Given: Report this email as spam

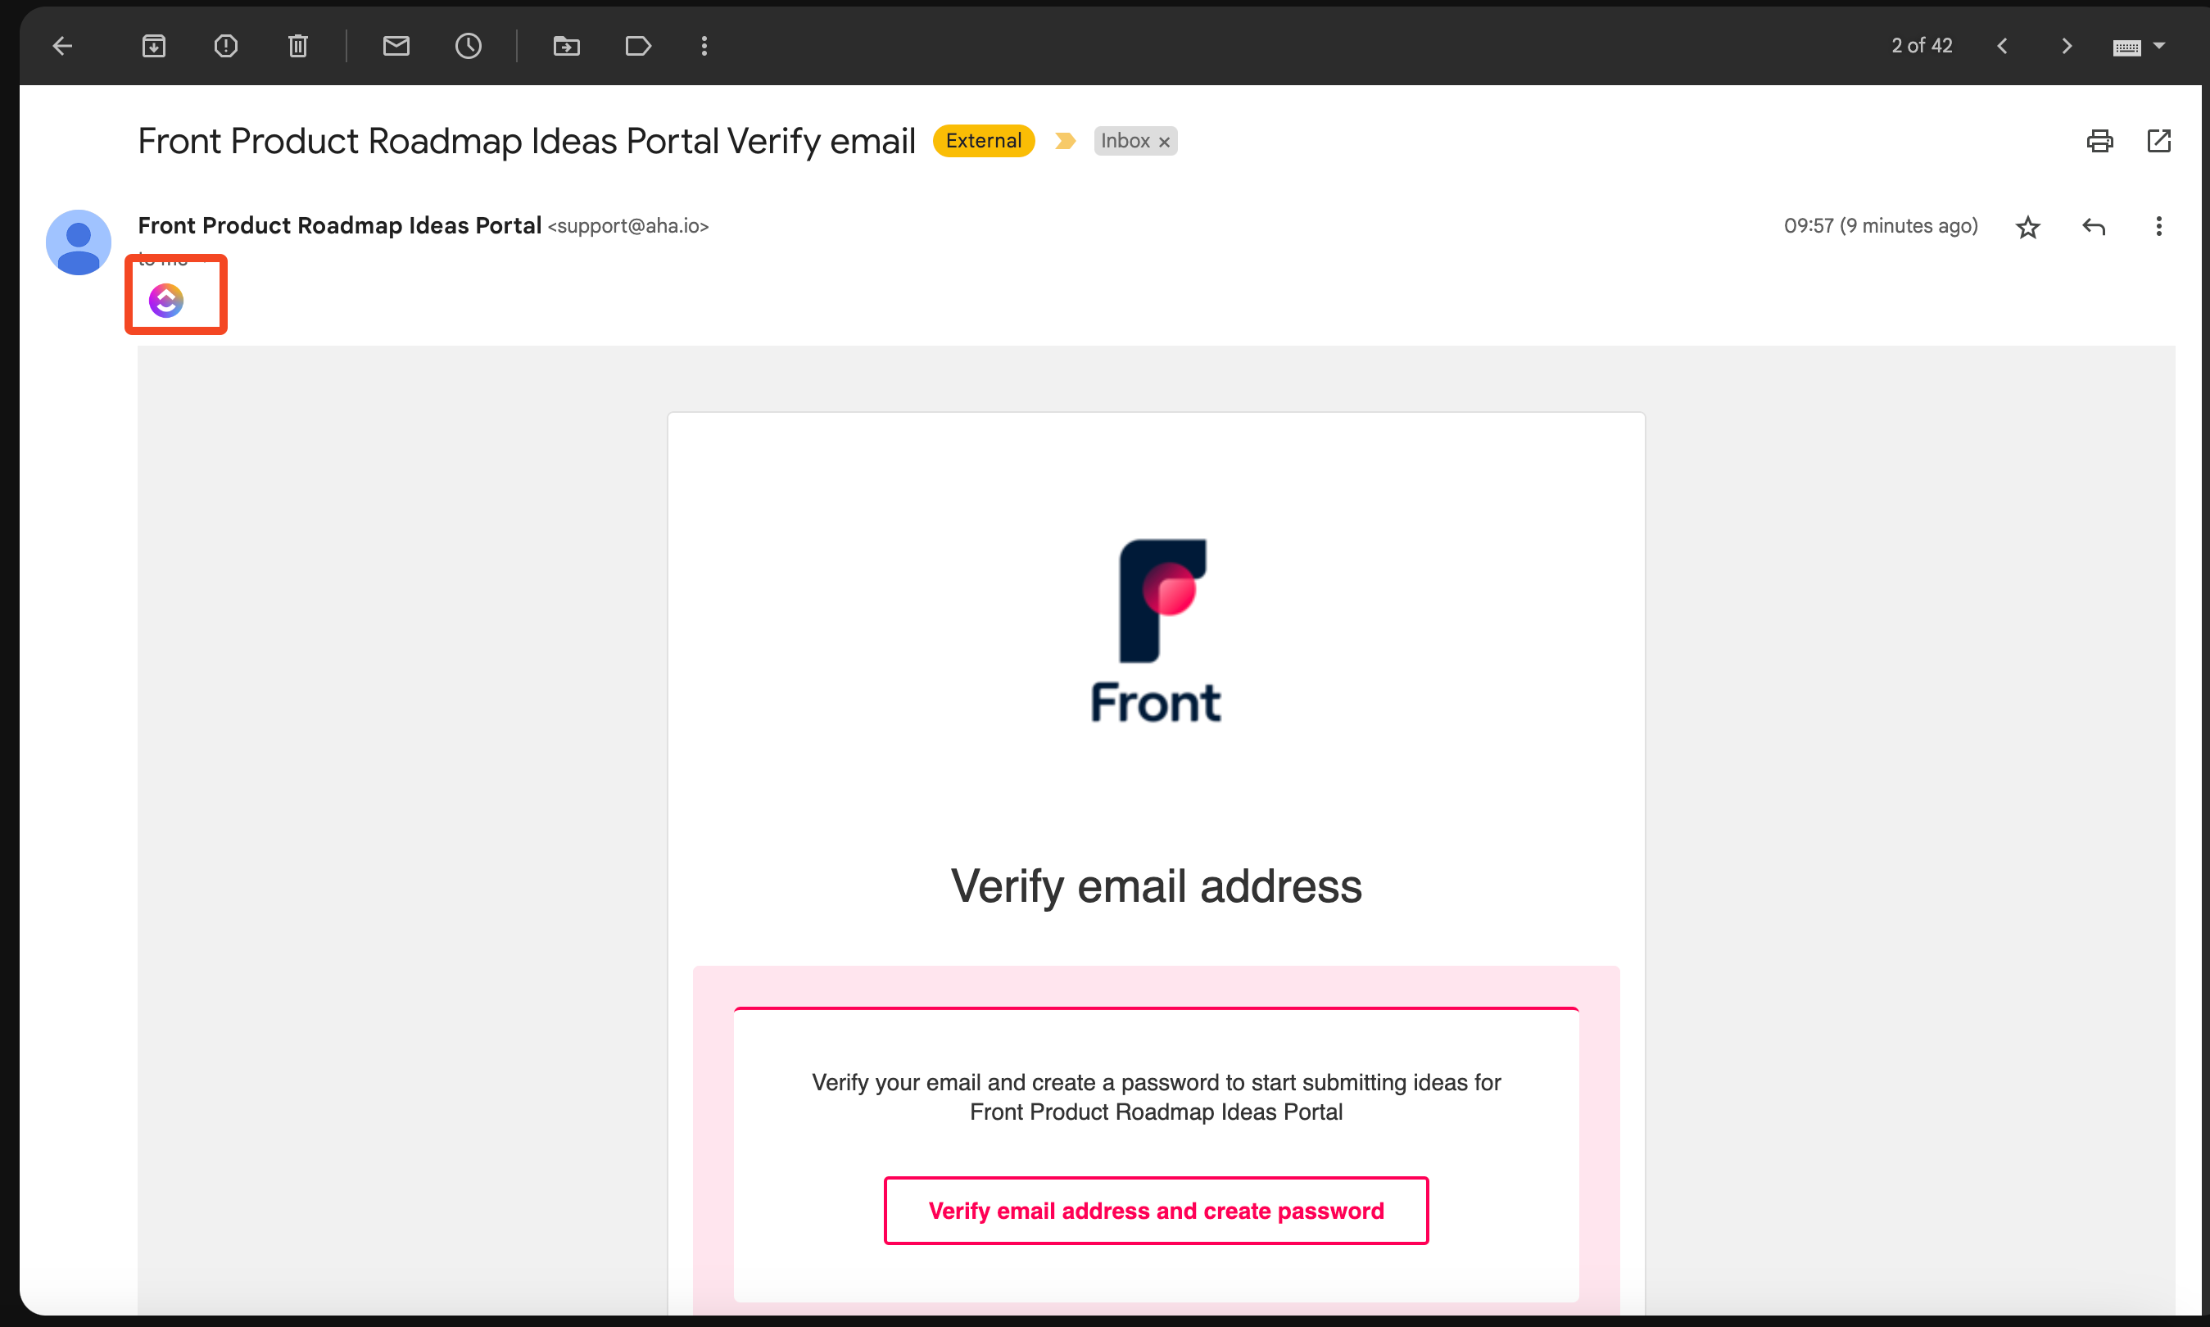Looking at the screenshot, I should (225, 46).
